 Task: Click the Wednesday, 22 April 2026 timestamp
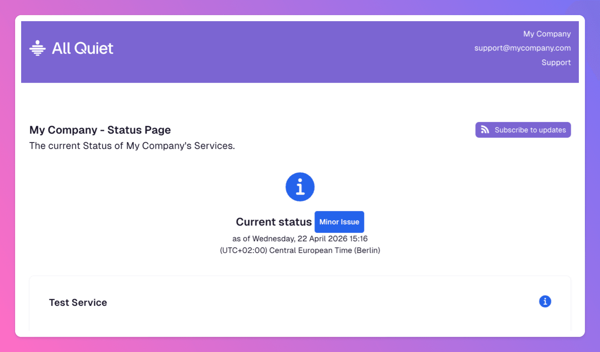(x=300, y=239)
